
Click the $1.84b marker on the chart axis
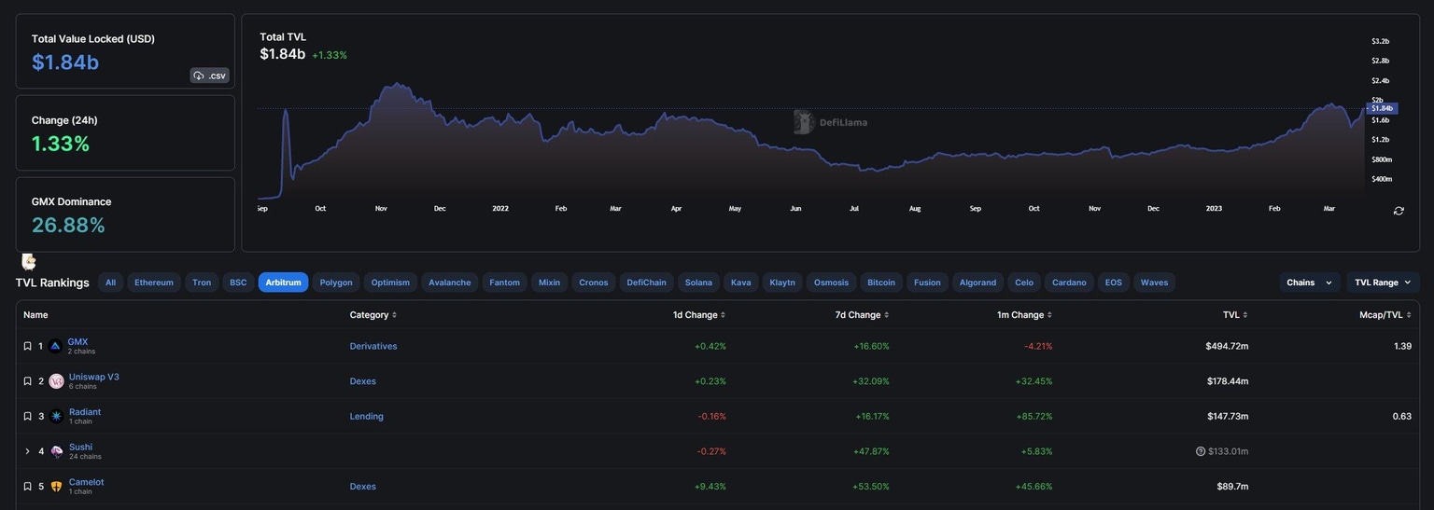click(x=1382, y=108)
